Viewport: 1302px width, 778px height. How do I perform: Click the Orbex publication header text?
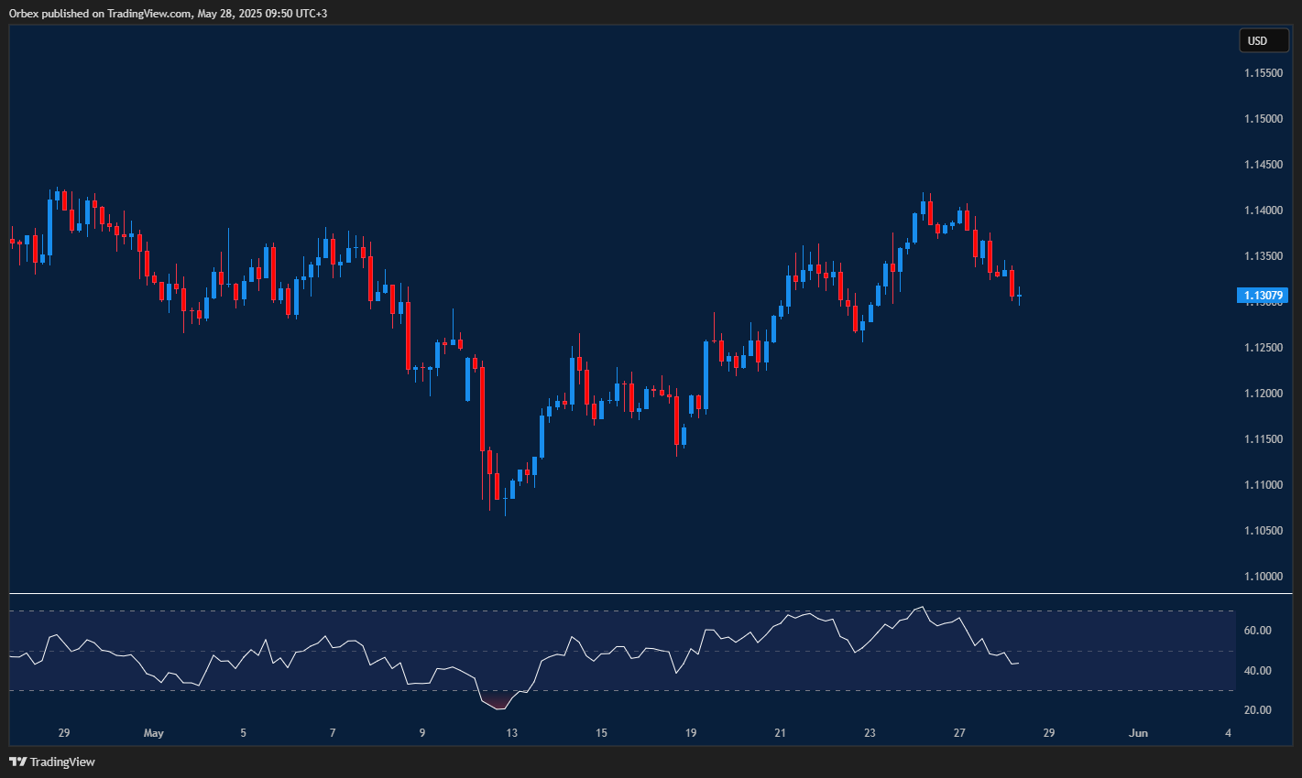coord(165,14)
